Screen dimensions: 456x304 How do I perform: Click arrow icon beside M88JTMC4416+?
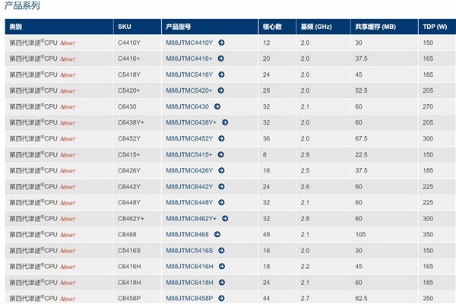[x=222, y=59]
